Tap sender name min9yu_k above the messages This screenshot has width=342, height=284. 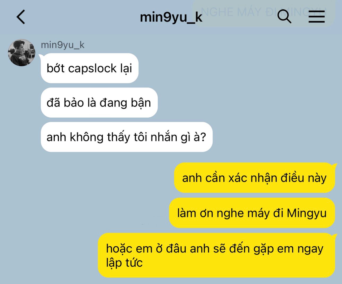tap(63, 45)
